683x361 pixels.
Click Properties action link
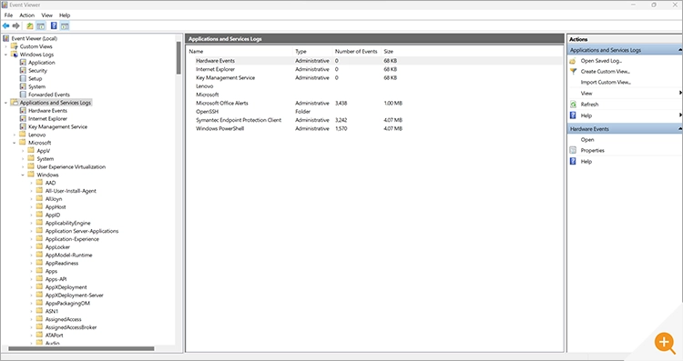click(593, 150)
